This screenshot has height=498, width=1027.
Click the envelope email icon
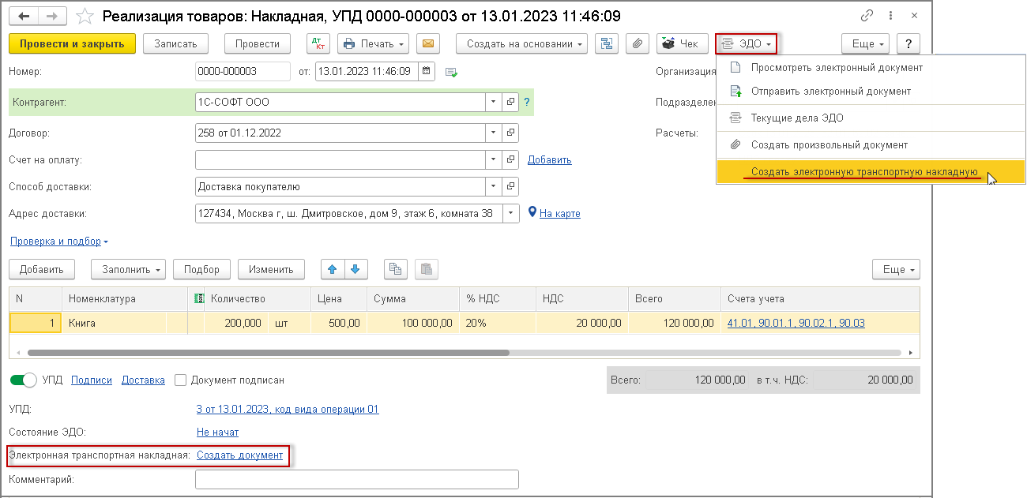(428, 44)
